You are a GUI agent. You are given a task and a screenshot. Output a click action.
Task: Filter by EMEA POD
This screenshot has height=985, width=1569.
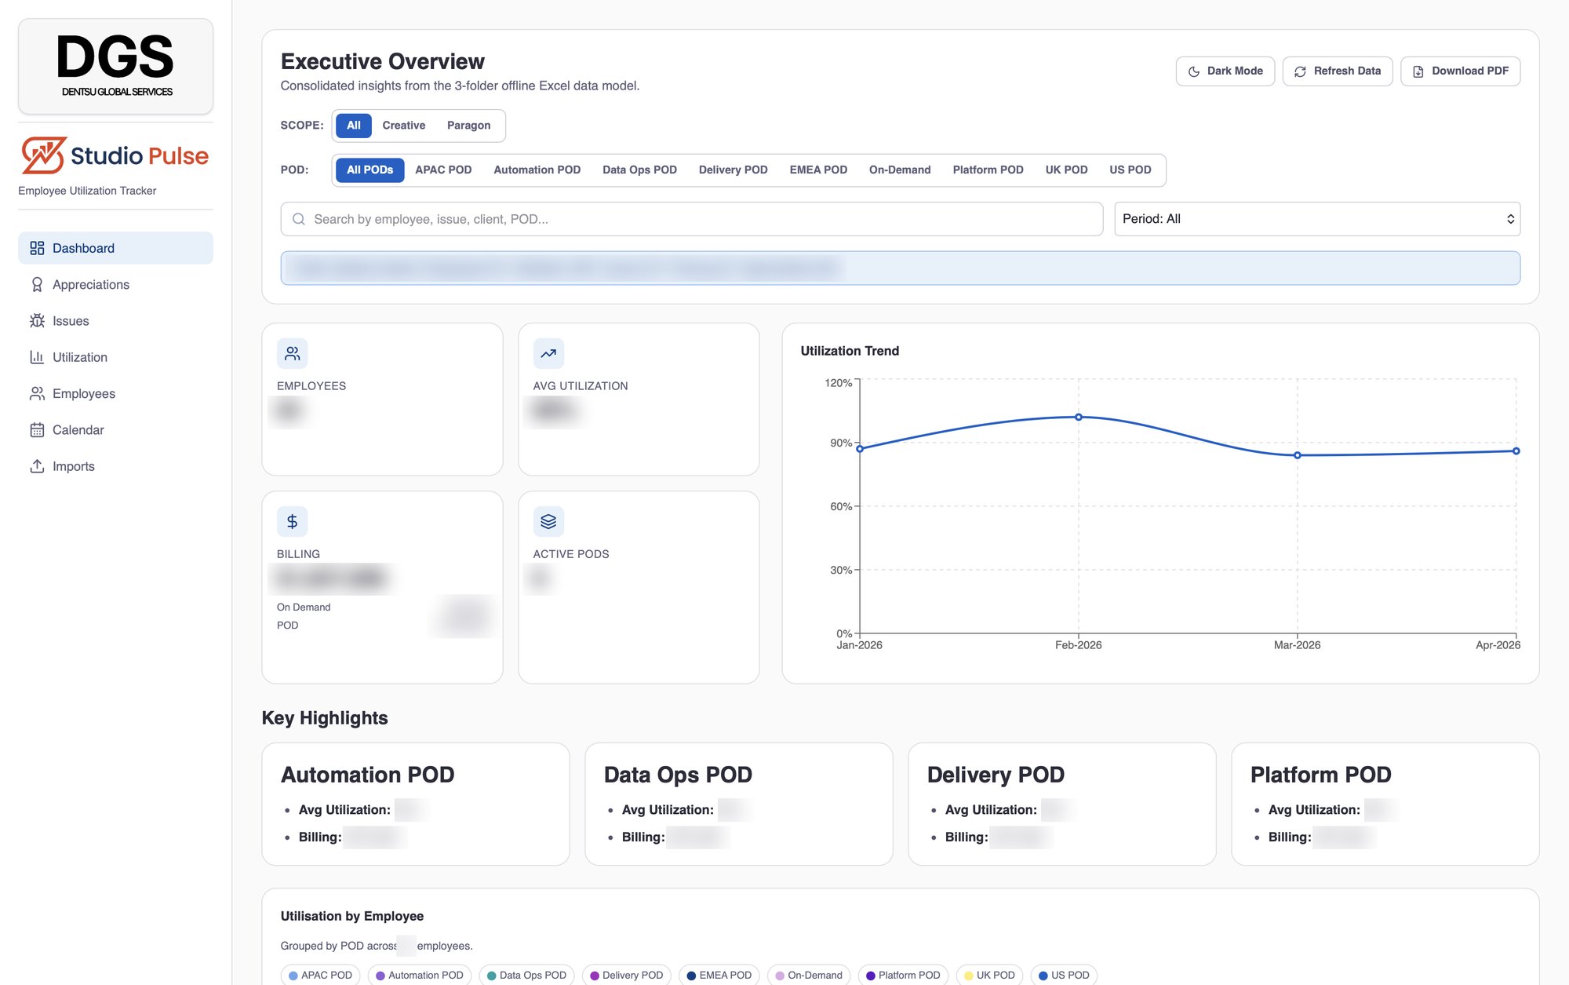pyautogui.click(x=818, y=170)
